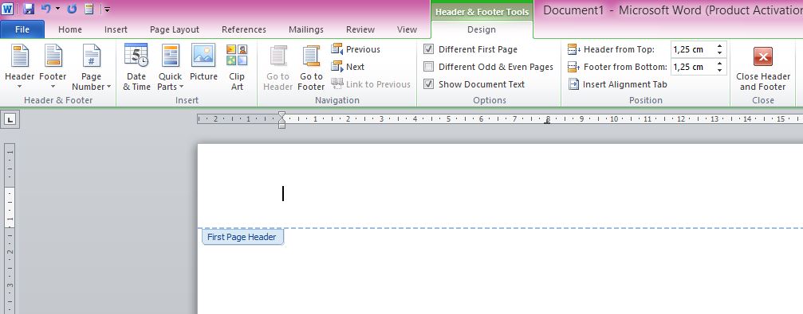Open Customize Quick Access Toolbar dropdown

point(107,9)
